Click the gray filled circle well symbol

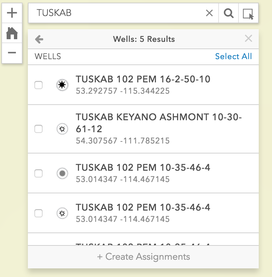62,173
